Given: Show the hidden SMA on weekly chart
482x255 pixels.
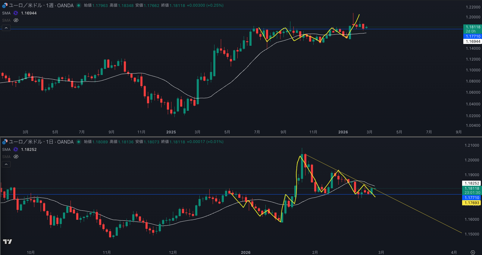Looking at the screenshot, I should point(16,20).
